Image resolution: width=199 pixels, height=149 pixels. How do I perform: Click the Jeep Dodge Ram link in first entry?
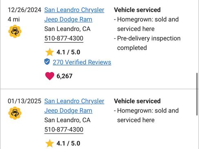point(68,20)
